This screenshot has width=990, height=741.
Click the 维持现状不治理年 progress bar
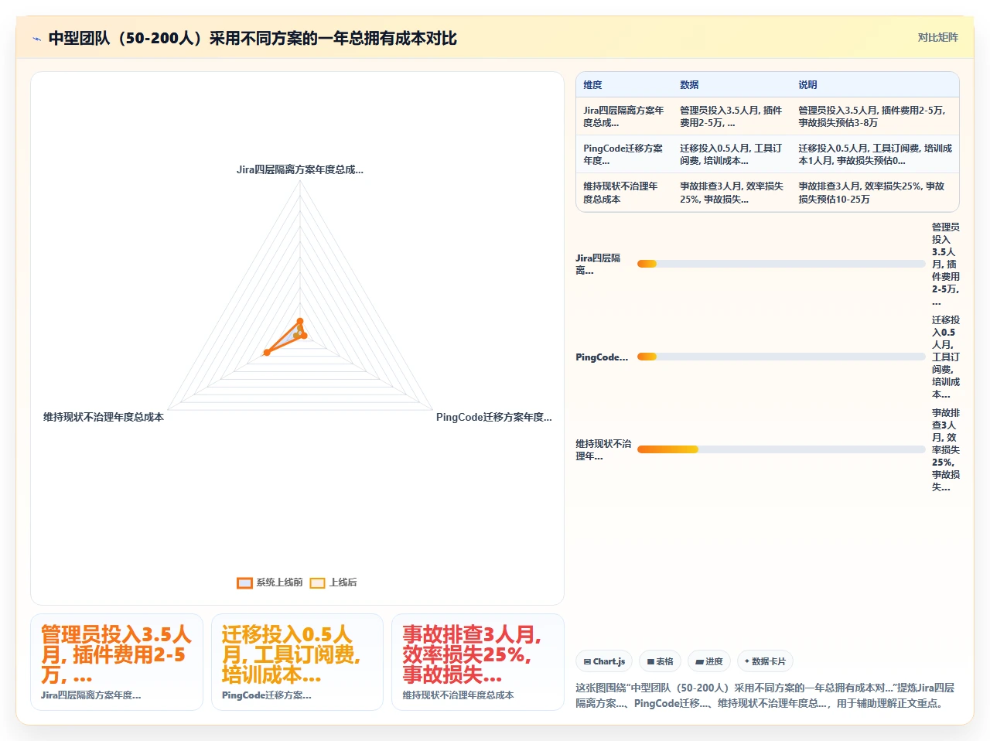[x=781, y=449]
